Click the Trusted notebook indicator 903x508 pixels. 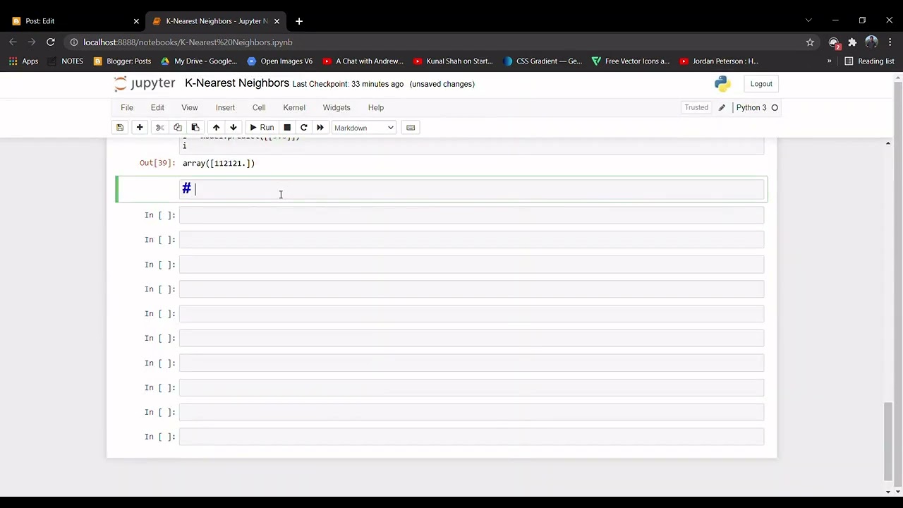click(x=696, y=107)
